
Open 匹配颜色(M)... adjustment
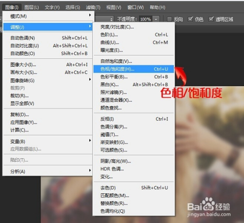pos(134,196)
